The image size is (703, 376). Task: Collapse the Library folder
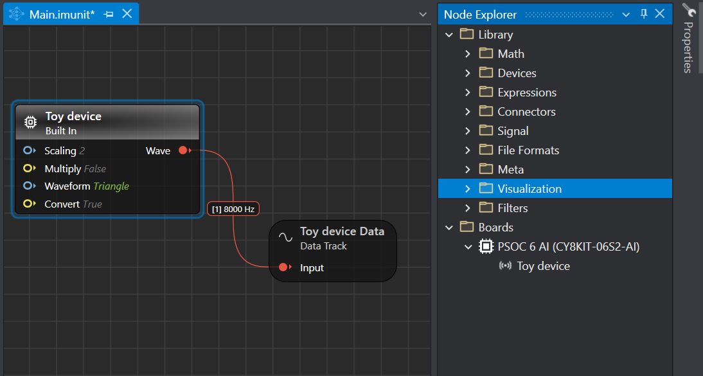(x=449, y=35)
